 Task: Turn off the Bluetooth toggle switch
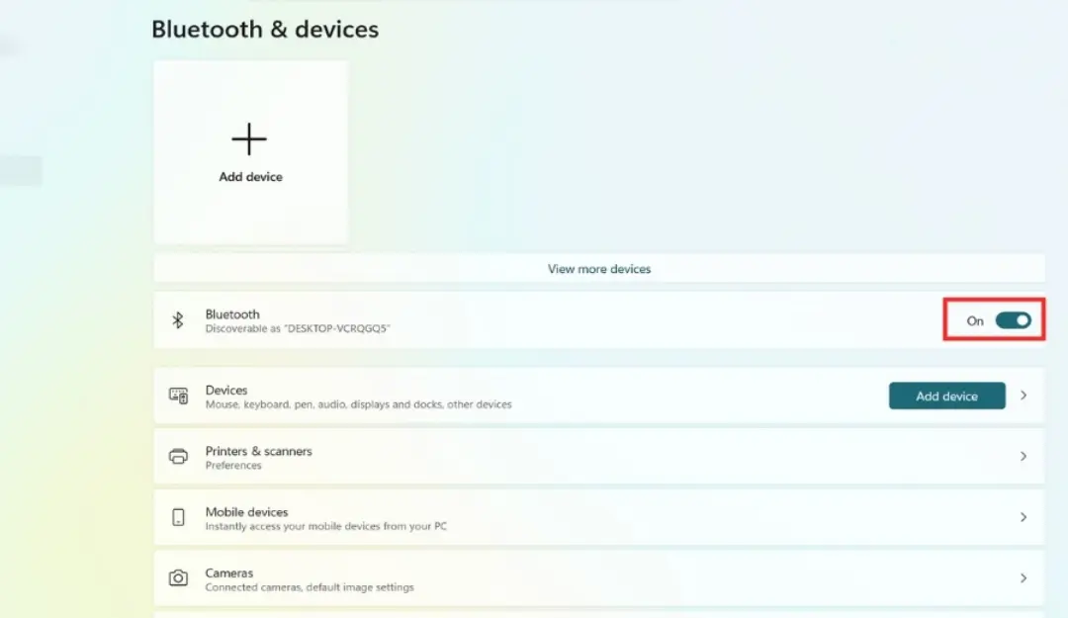pos(1013,320)
